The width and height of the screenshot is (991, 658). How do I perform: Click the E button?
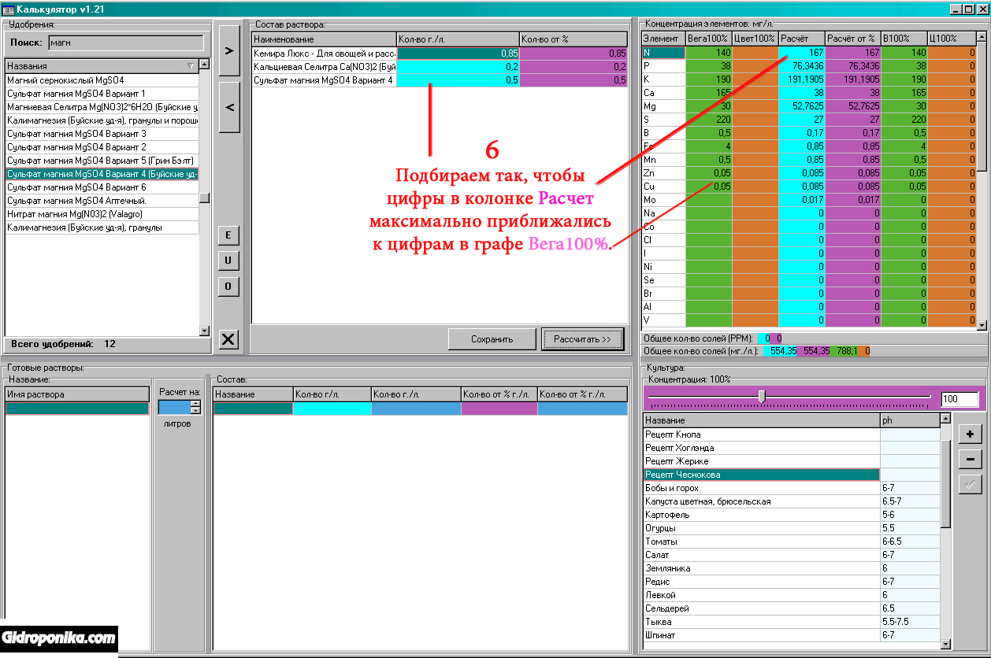[228, 235]
